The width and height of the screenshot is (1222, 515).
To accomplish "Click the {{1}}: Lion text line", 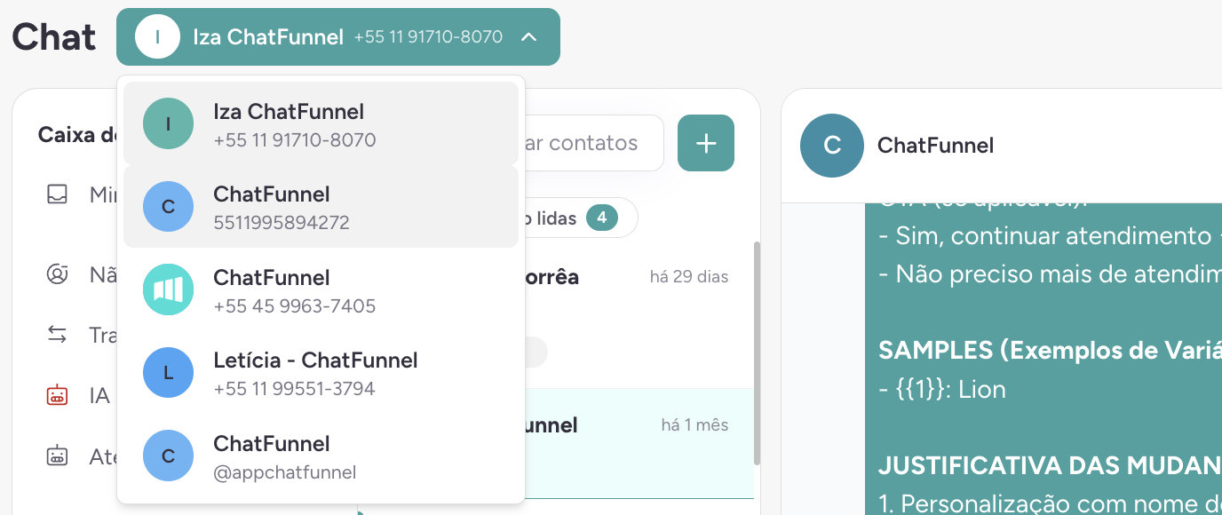I will (x=942, y=389).
